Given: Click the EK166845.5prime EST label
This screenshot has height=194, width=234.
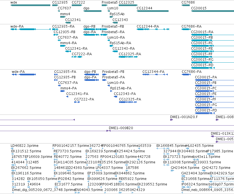Looking at the screenshot, I should point(171,146).
